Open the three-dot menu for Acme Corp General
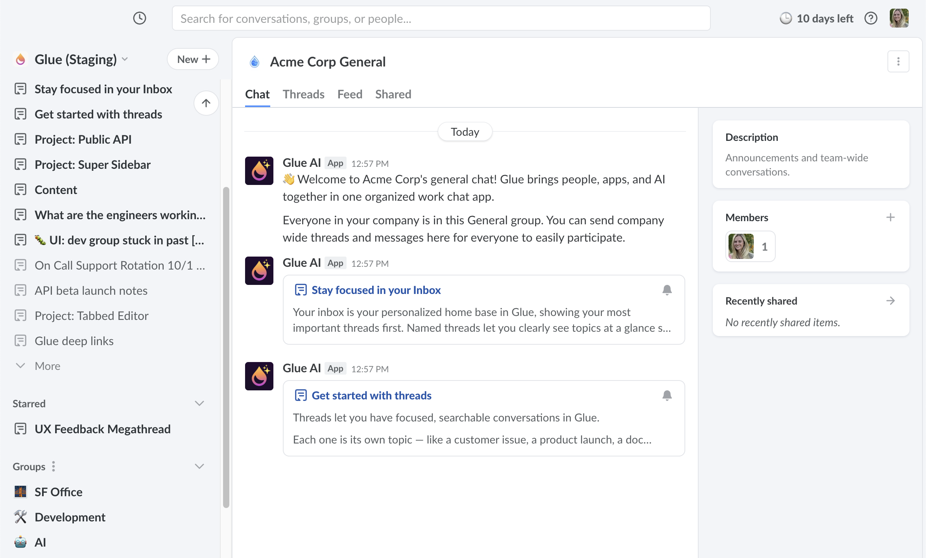This screenshot has height=558, width=926. click(898, 61)
